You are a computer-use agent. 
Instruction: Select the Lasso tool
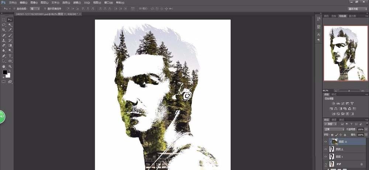pyautogui.click(x=4, y=25)
